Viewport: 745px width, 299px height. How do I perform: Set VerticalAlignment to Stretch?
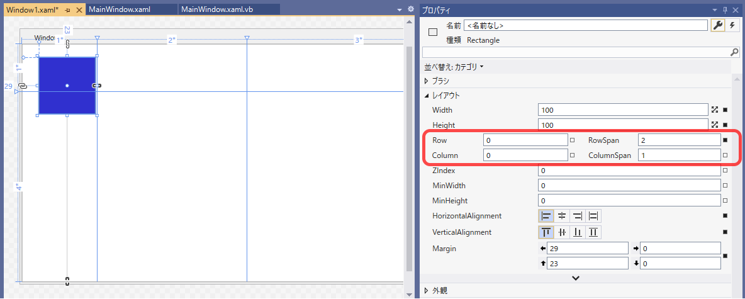[593, 232]
